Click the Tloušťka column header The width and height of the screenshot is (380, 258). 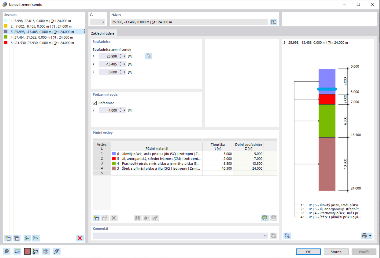point(218,146)
